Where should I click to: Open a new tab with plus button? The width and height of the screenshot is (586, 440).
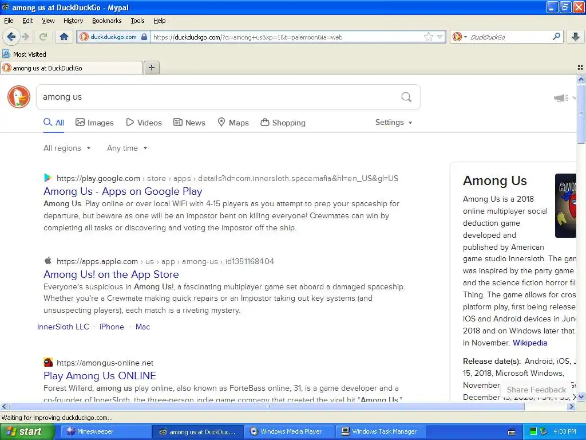151,68
